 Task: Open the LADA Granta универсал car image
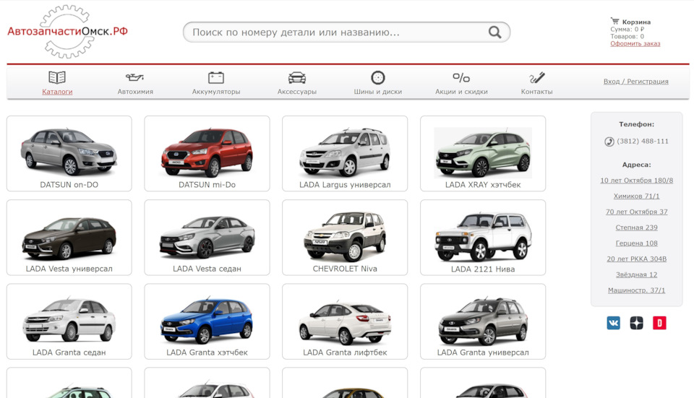(483, 321)
